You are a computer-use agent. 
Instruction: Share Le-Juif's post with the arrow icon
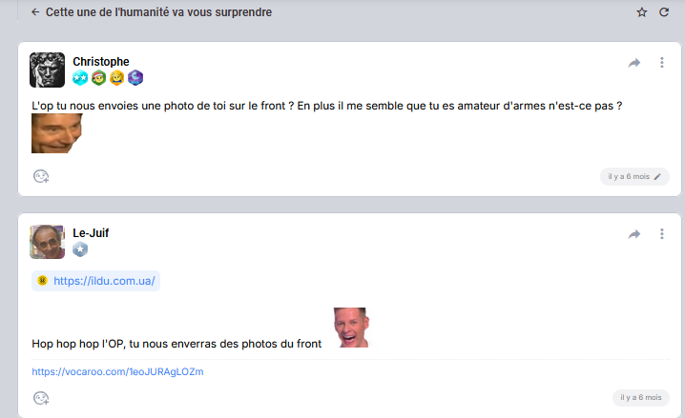pyautogui.click(x=634, y=234)
